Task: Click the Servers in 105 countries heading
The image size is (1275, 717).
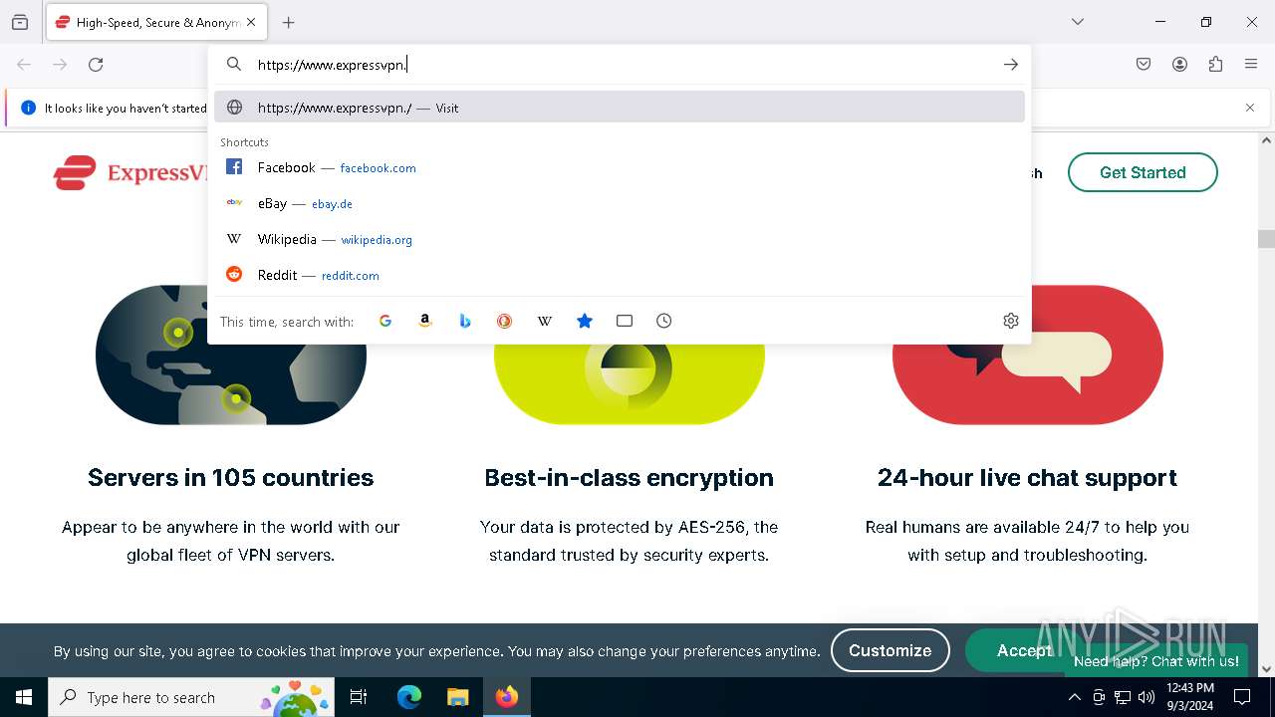Action: pyautogui.click(x=231, y=478)
